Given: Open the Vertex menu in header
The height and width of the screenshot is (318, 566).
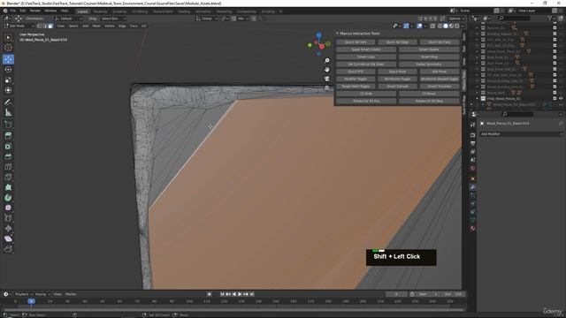Looking at the screenshot, I should point(110,26).
